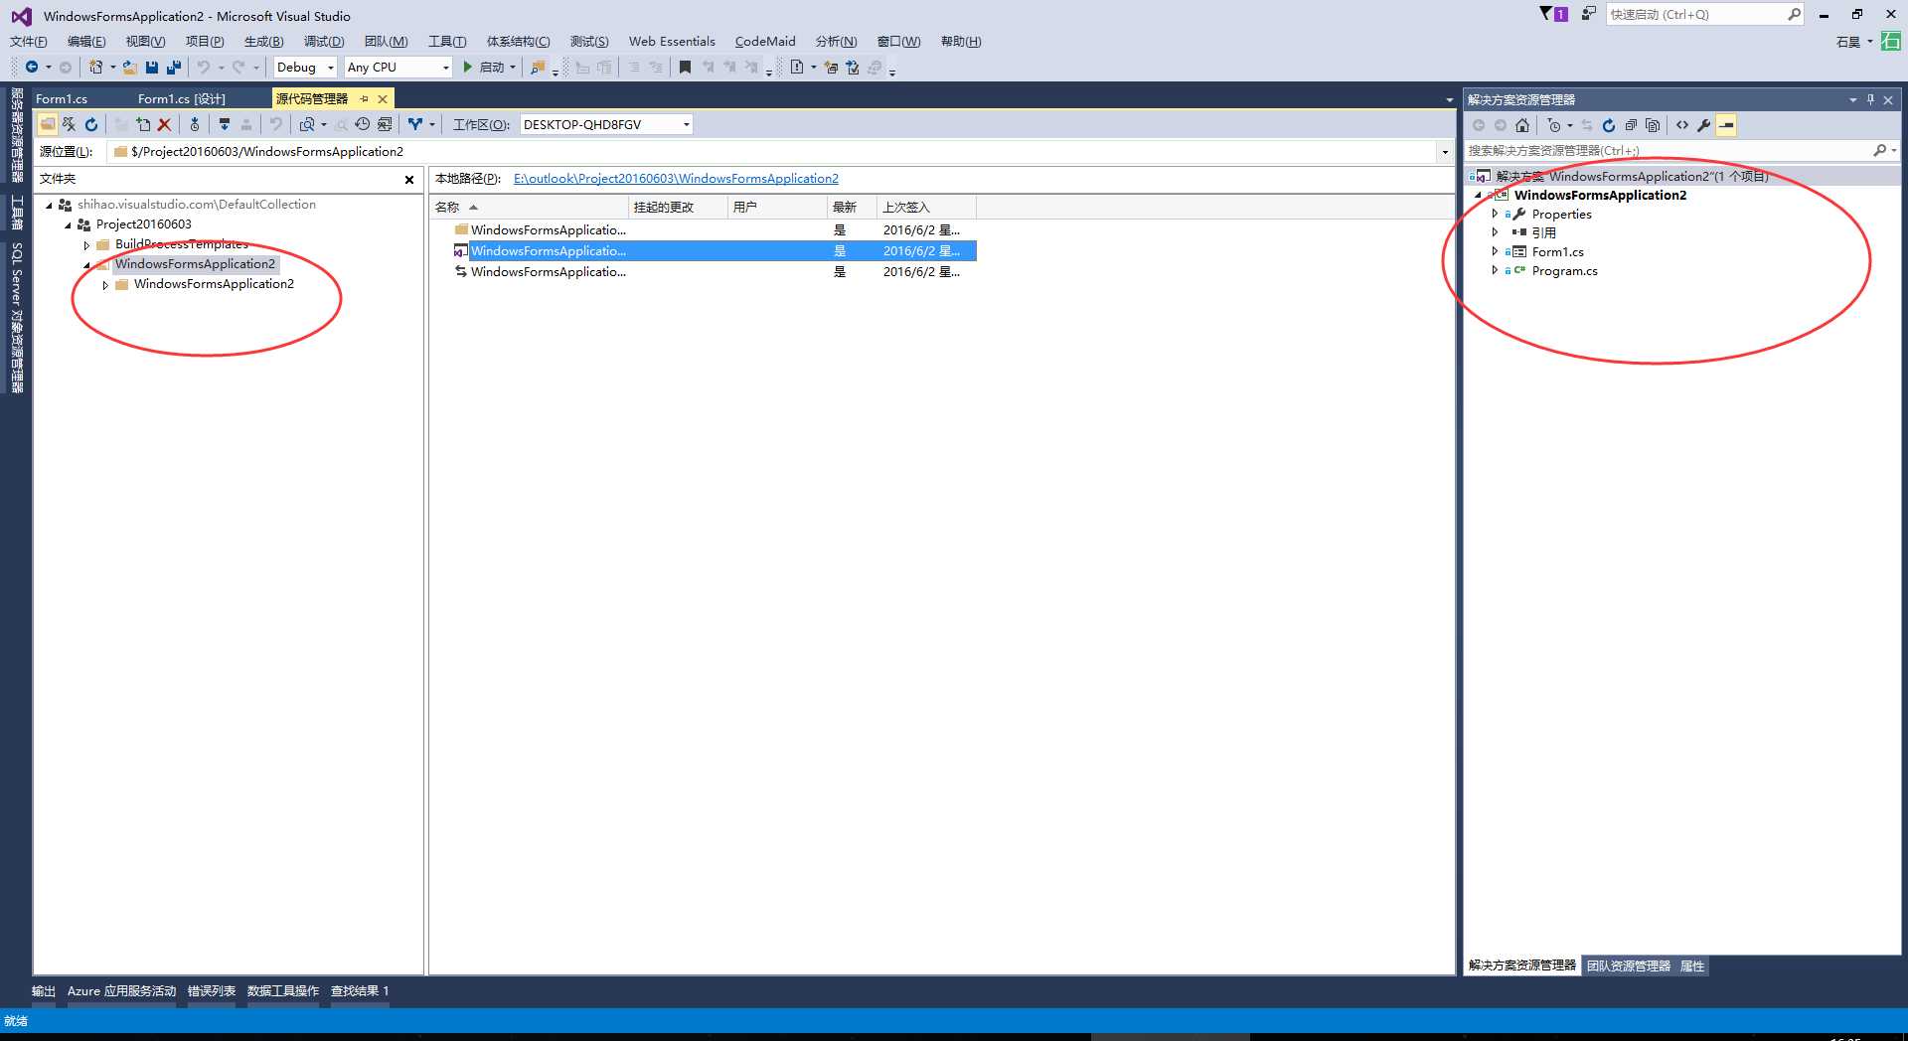This screenshot has width=1908, height=1041.
Task: Expand the BuildProcessTemplates folder node
Action: tap(86, 244)
